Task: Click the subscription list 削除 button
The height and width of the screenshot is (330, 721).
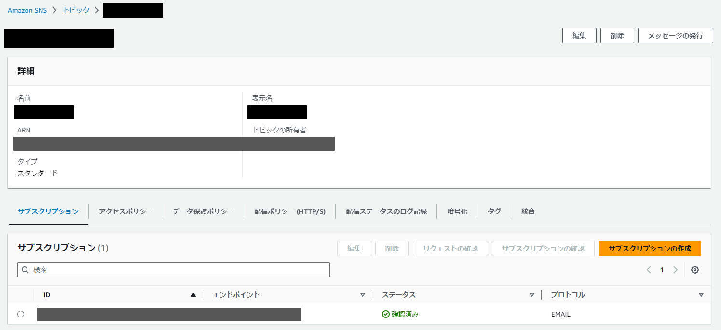Action: coord(392,249)
